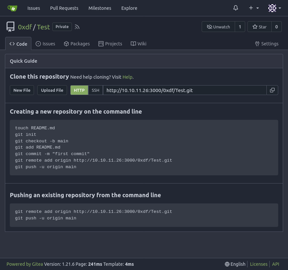Open the user avatar menu
This screenshot has width=288, height=270.
[x=274, y=8]
